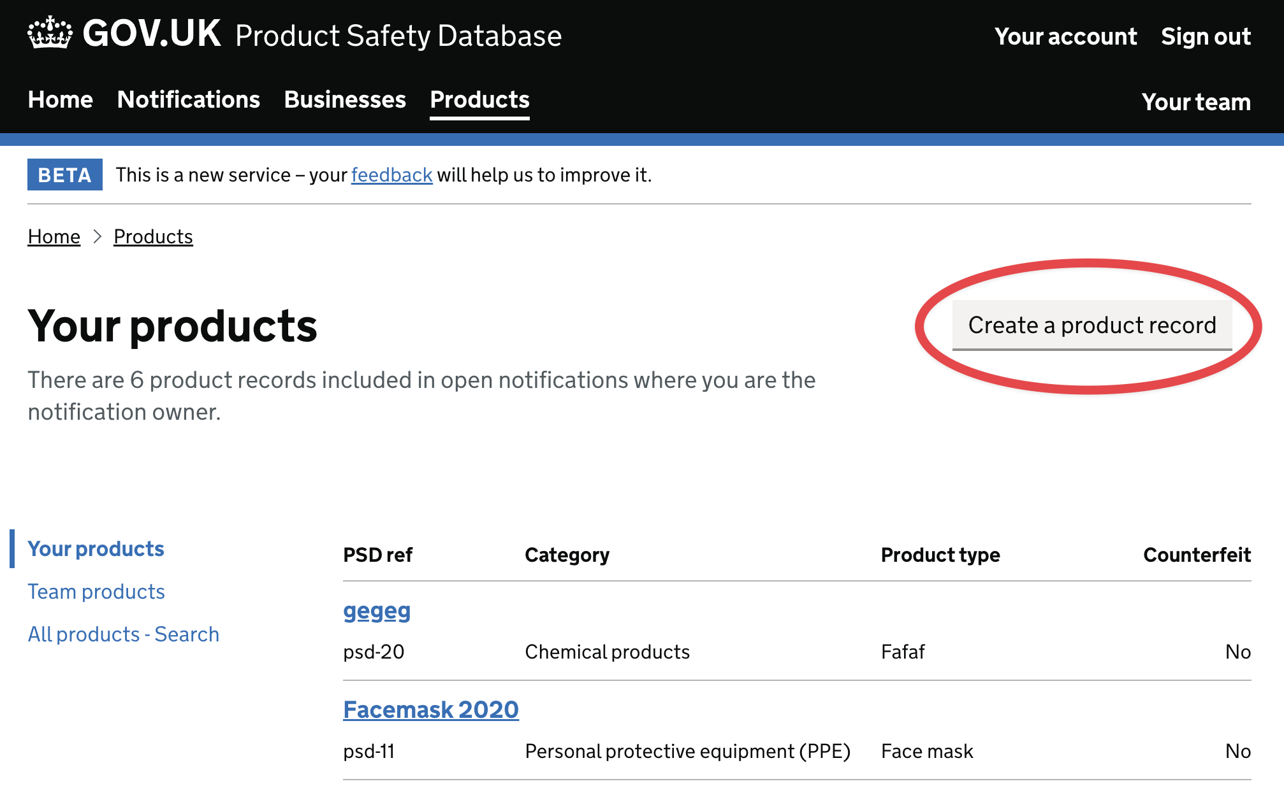Open the feedback link in the beta banner
This screenshot has width=1284, height=800.
point(391,175)
